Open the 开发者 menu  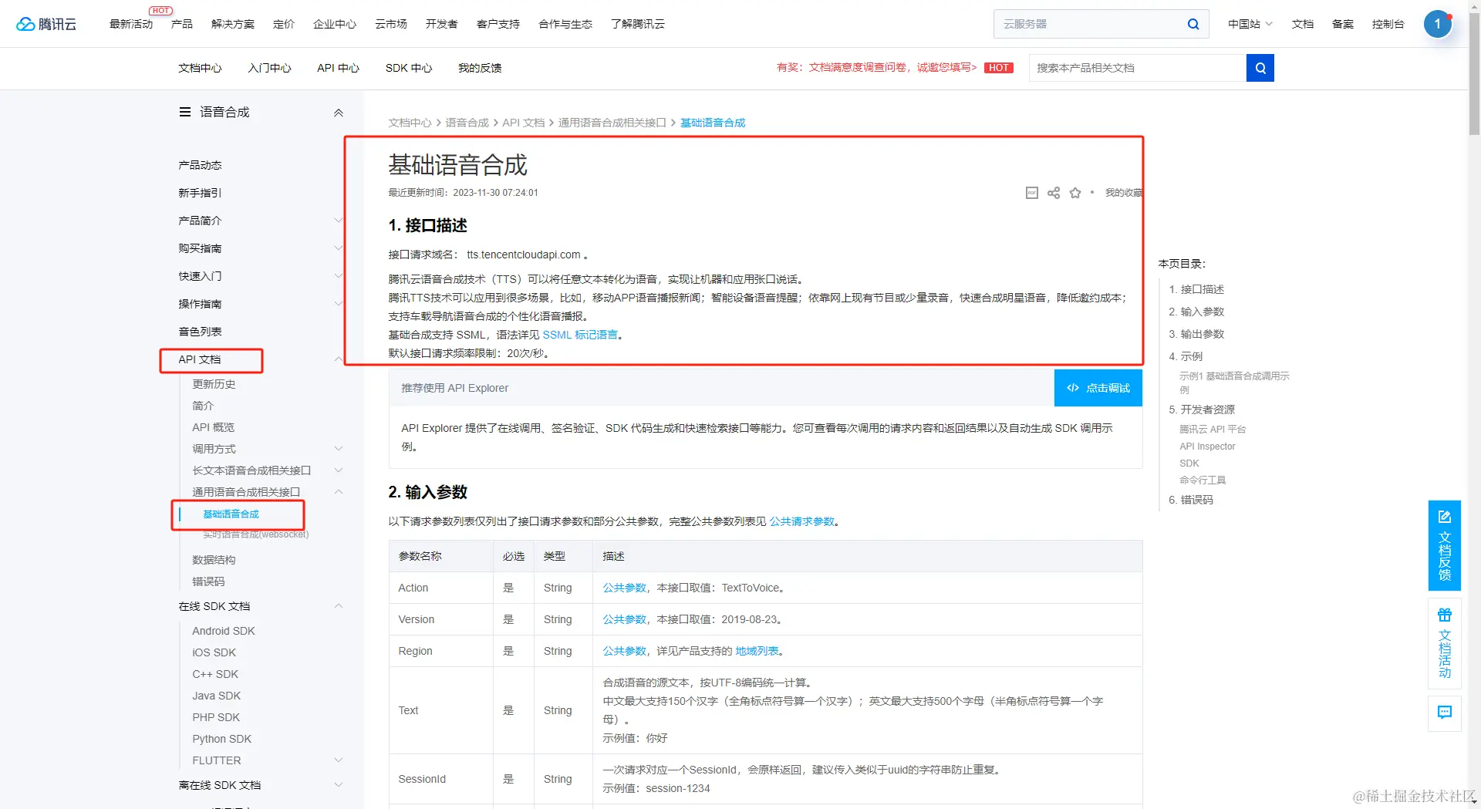pos(442,24)
